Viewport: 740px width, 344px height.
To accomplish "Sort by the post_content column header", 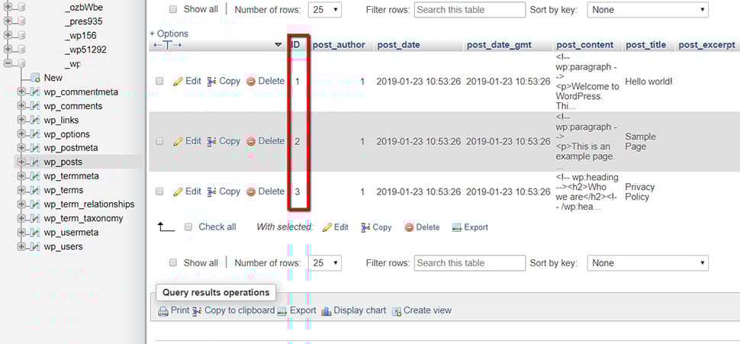I will tap(584, 45).
